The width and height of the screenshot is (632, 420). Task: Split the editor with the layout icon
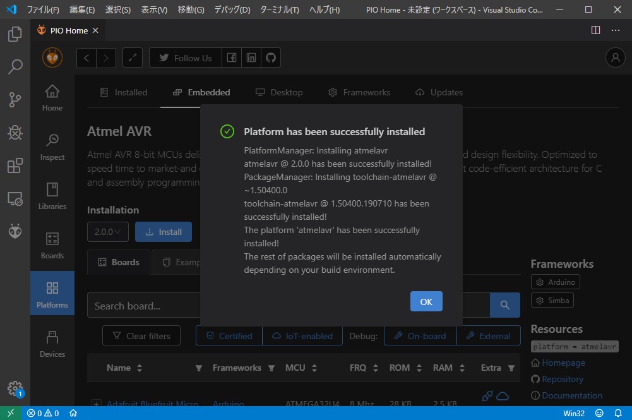coord(595,30)
